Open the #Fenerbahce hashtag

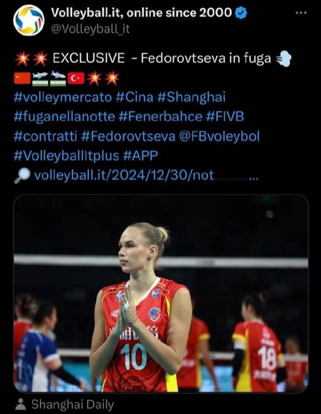(160, 117)
